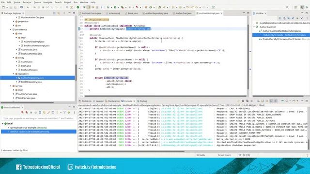This screenshot has height=174, width=310.
Task: Select findAuthorsByCriteria method in Outline
Action: coord(281,39)
